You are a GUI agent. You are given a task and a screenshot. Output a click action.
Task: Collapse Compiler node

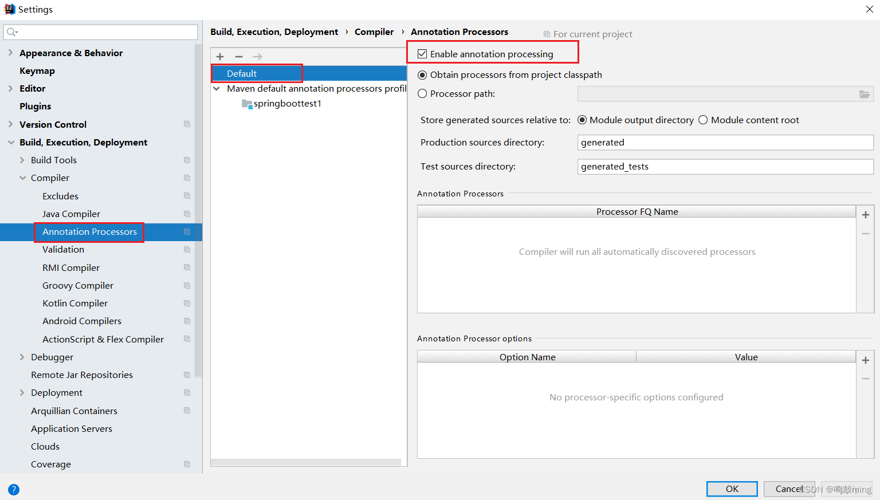point(22,178)
